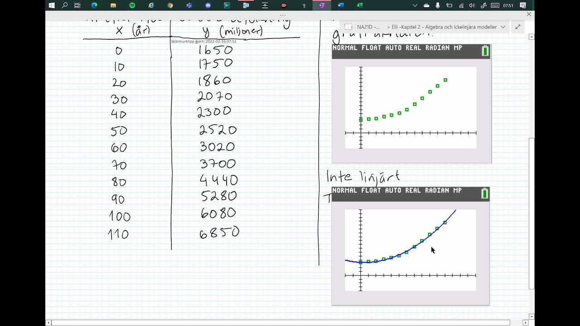Open Discord from the taskbar
This screenshot has width=580, height=326.
click(x=208, y=5)
